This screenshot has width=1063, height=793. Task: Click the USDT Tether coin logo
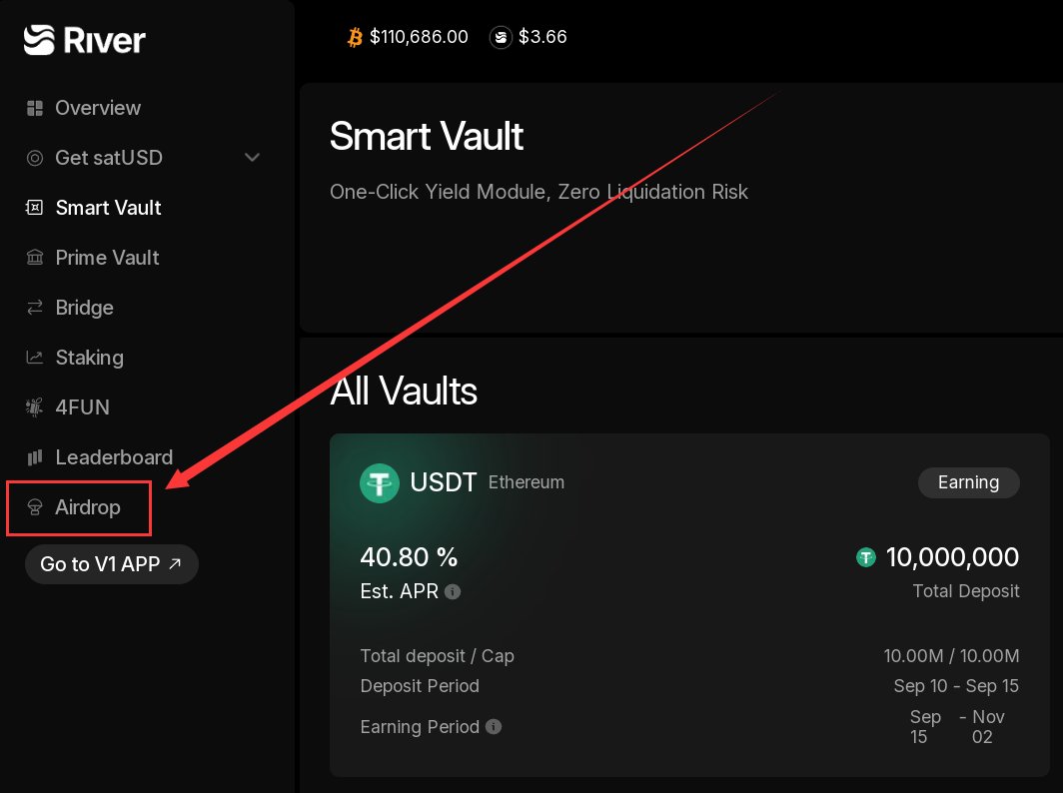point(380,483)
